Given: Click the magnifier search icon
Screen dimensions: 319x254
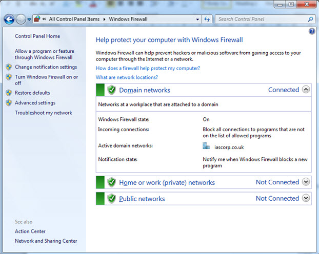Looking at the screenshot, I should [310, 19].
